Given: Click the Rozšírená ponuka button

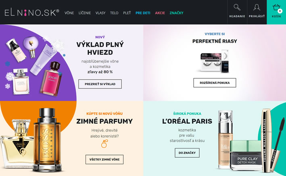Looking at the screenshot, I should pos(215,83).
